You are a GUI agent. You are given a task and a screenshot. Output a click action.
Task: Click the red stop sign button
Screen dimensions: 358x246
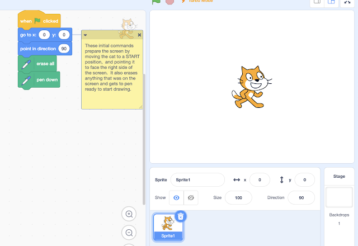click(169, 2)
